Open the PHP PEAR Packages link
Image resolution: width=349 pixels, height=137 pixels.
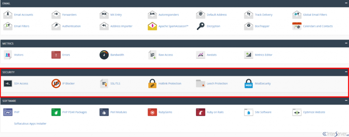pos(75,112)
